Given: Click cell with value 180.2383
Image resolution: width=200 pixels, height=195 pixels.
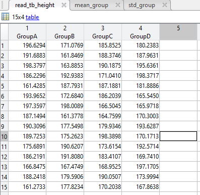Looking at the screenshot, I should tap(141, 45).
